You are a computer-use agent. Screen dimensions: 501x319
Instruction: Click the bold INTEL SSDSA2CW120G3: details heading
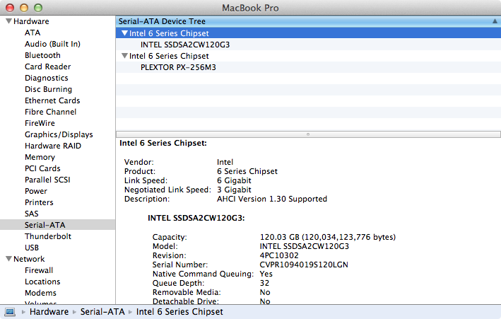196,219
